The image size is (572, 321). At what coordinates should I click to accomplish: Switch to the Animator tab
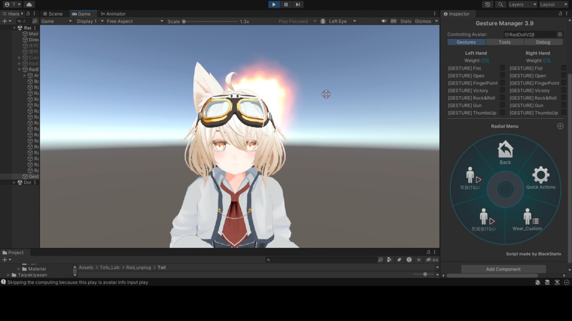coord(113,14)
